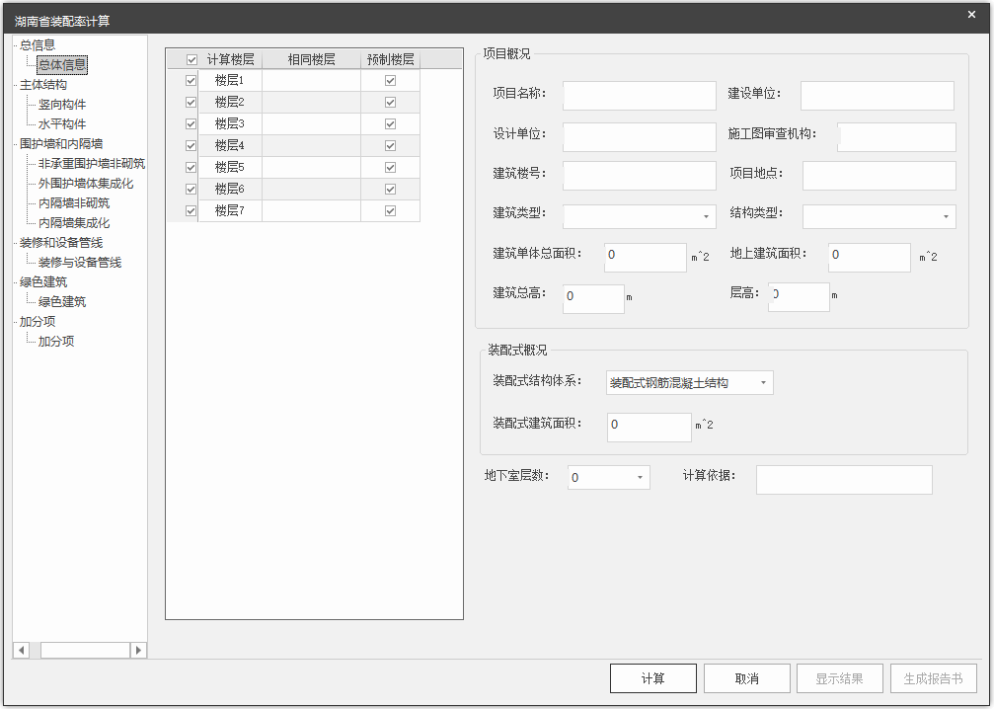
Task: Click the 项目名称 input field
Action: pos(639,96)
